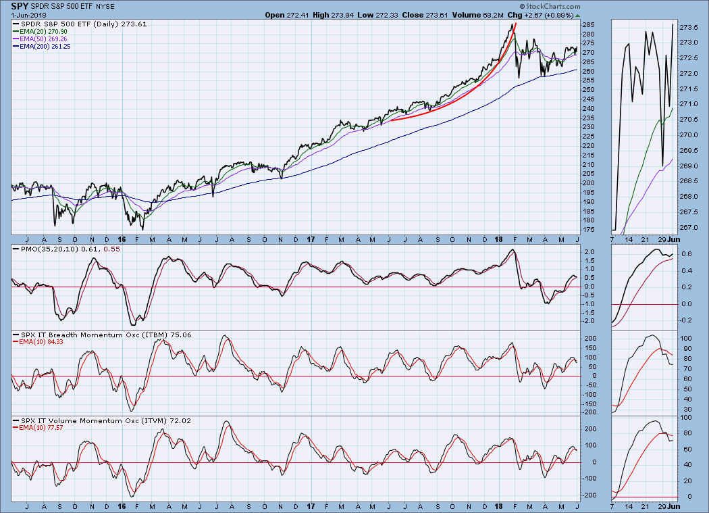Click the -2.0 label on the PMO axis

coord(589,321)
